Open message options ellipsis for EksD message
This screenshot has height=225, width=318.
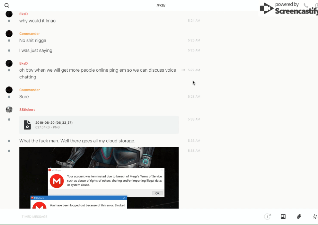183,70
